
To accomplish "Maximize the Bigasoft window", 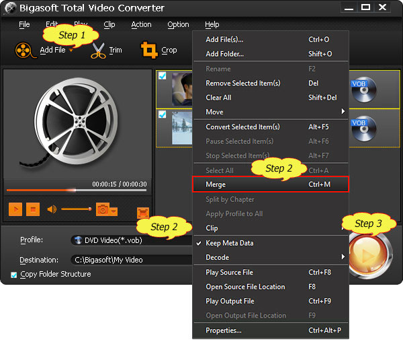I will [365, 7].
